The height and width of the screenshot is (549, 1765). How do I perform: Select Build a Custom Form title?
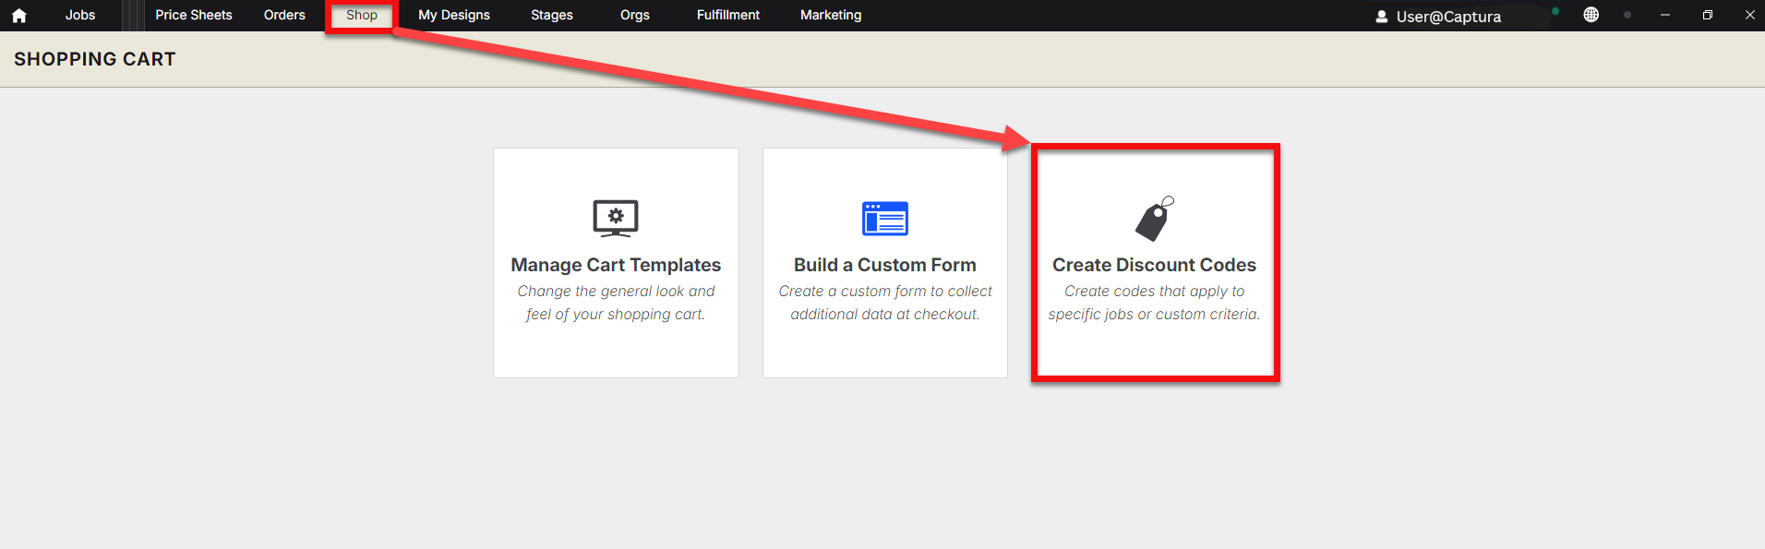[x=885, y=265]
